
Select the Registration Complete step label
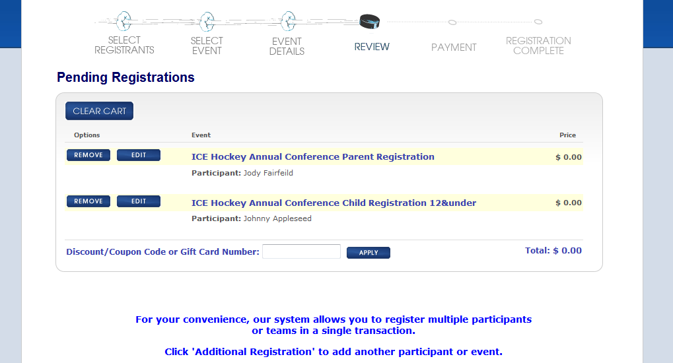click(x=538, y=46)
